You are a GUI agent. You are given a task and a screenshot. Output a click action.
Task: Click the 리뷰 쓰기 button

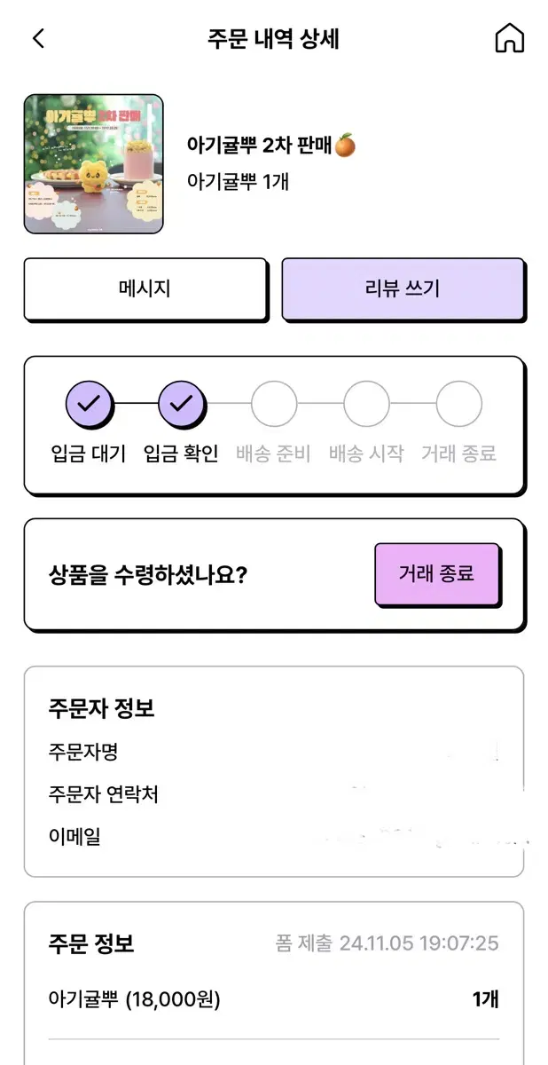coord(403,289)
